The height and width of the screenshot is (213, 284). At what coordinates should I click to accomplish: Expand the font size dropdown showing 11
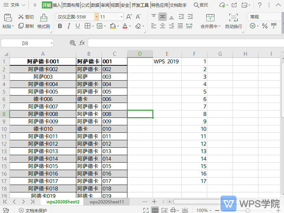(x=121, y=17)
